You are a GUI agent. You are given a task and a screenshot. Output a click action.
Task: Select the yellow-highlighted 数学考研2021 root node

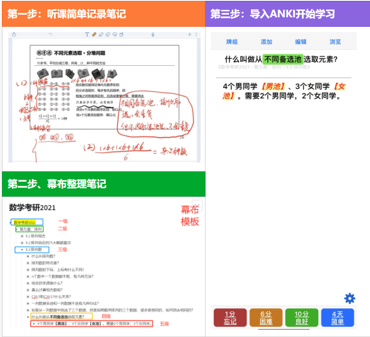[25, 222]
